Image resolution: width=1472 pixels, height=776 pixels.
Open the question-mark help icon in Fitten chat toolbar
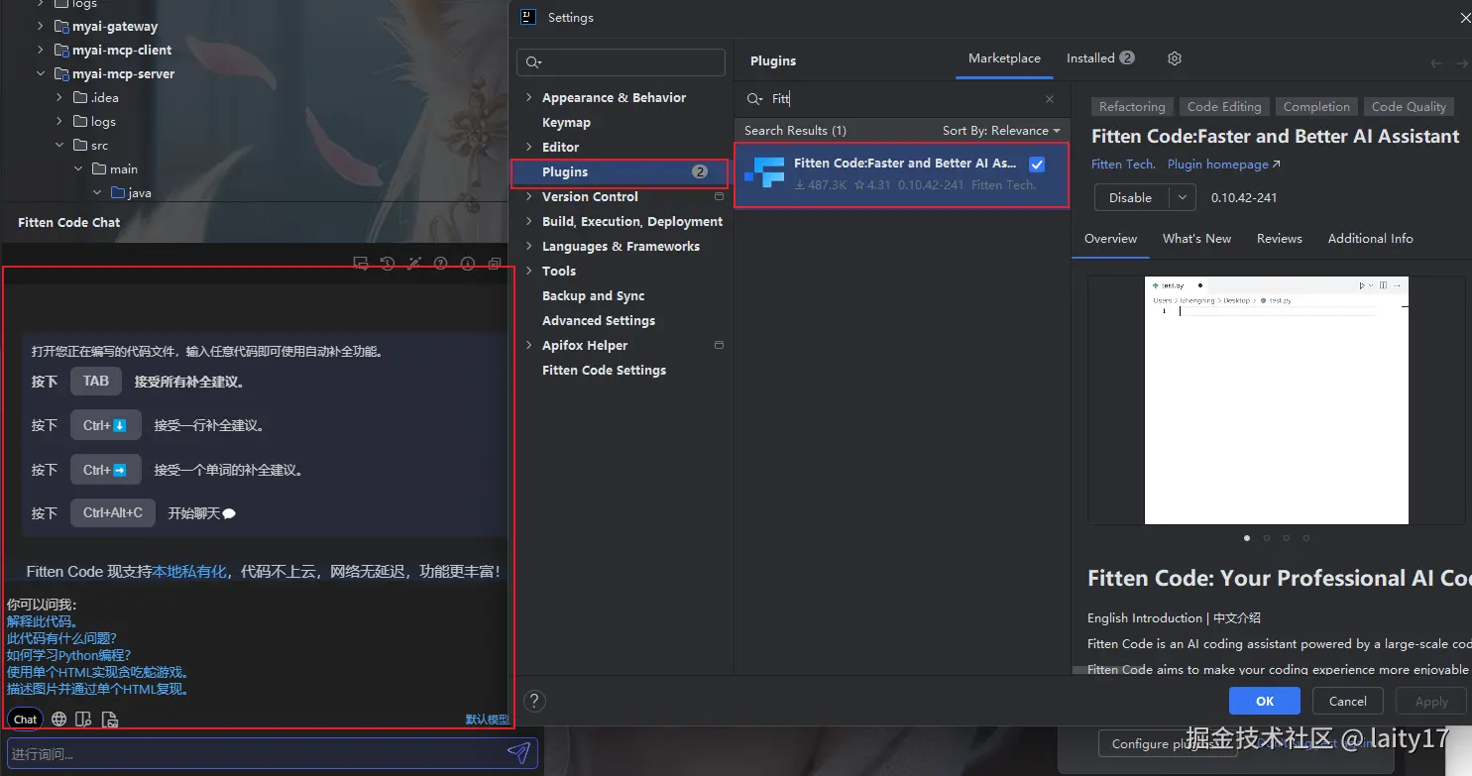click(441, 264)
